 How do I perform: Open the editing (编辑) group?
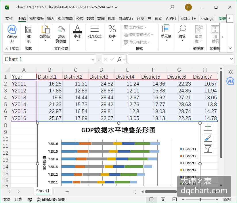182,33
